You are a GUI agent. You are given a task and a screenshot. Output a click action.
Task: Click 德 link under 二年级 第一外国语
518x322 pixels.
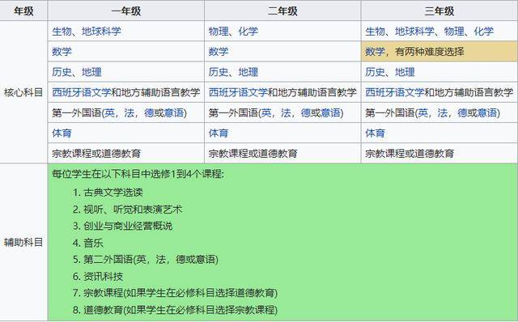(306, 113)
